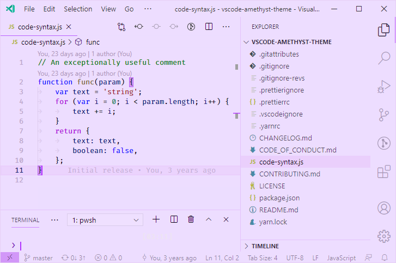This screenshot has width=396, height=263.
Task: Open notifications bell icon
Action: pos(385,258)
